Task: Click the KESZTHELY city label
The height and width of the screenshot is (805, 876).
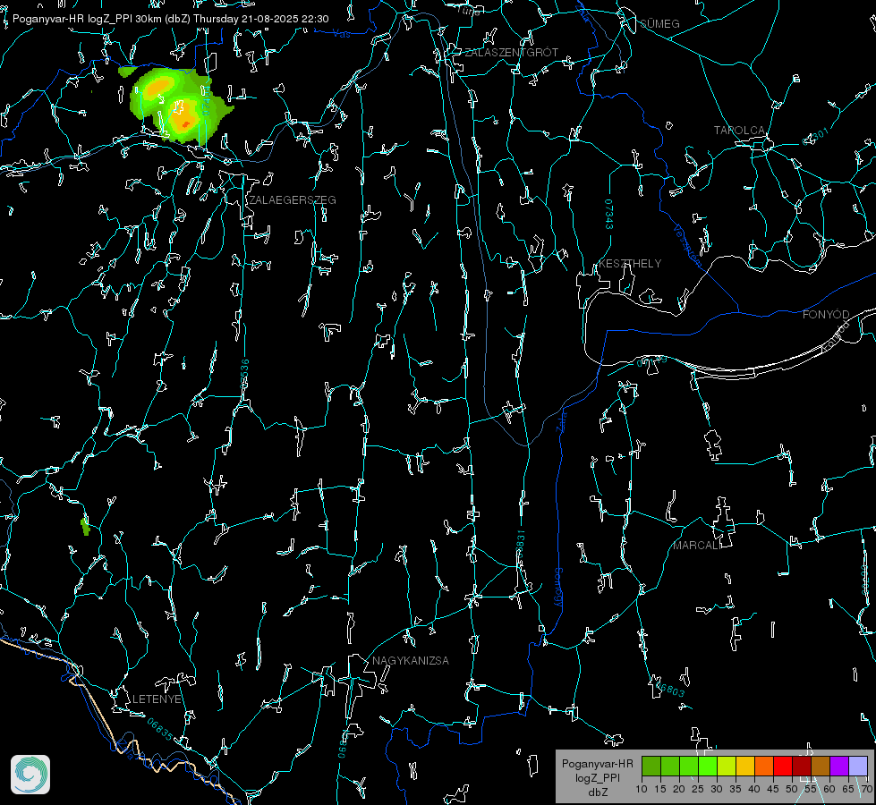Action: tap(630, 263)
